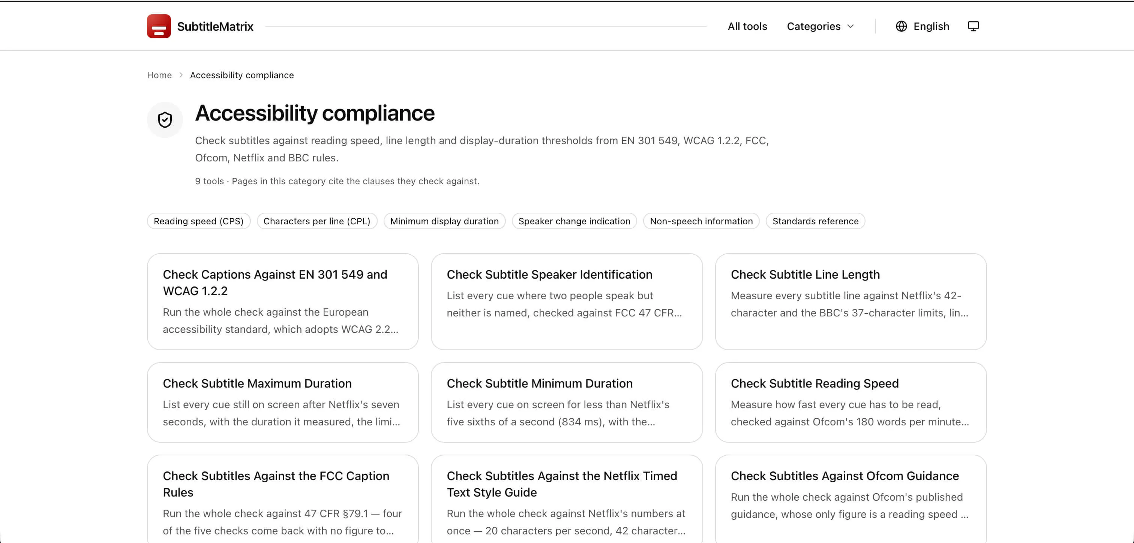Open Check Subtitle Line Length card
This screenshot has width=1134, height=543.
[850, 301]
